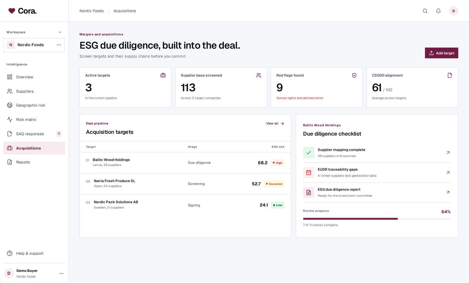Image resolution: width=469 pixels, height=283 pixels.
Task: Click the Stage column header
Action: tap(192, 147)
